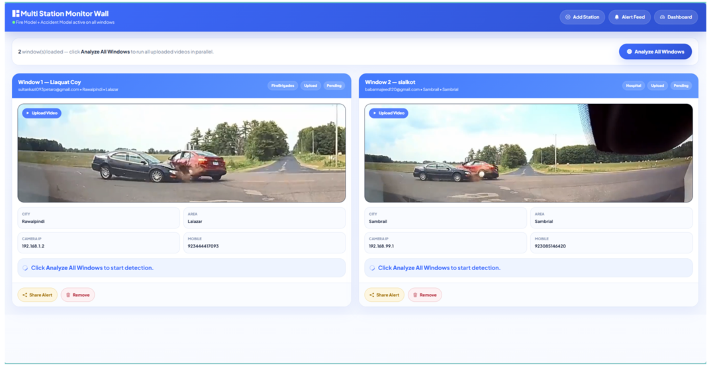Click play icon in Window 2 Upload Video
The width and height of the screenshot is (713, 368).
[x=375, y=113]
